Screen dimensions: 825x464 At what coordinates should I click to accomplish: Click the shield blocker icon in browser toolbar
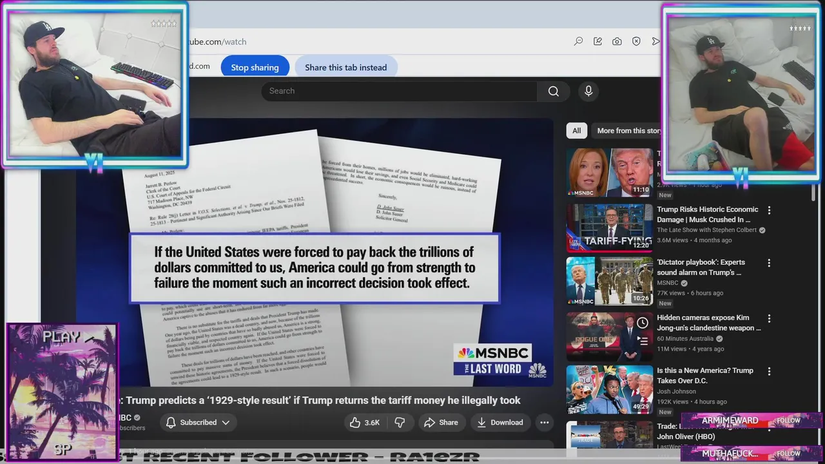point(636,41)
